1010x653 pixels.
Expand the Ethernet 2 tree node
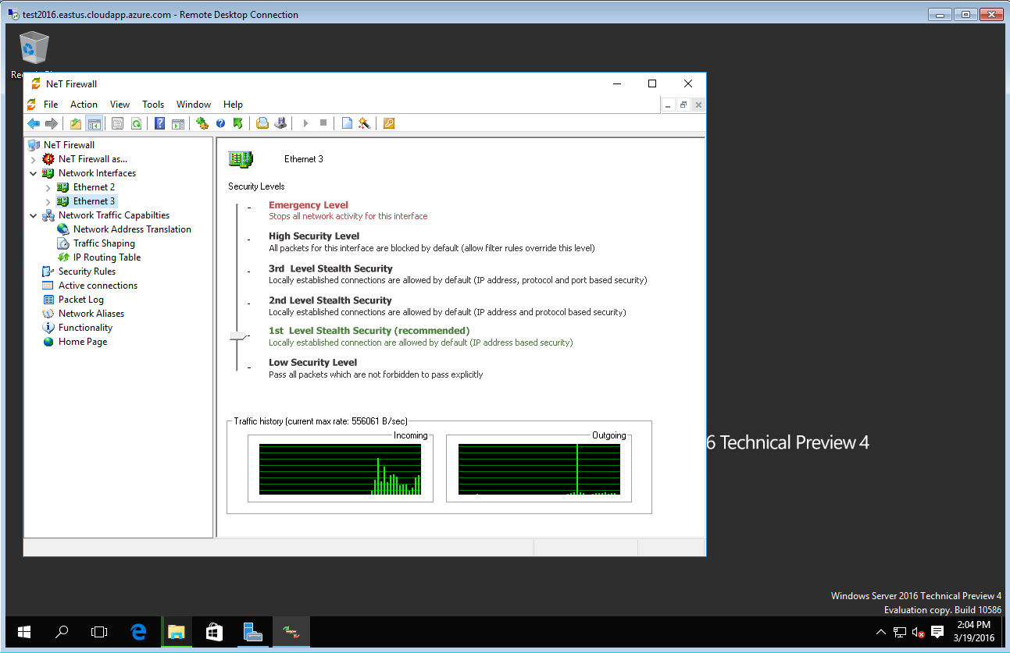[x=48, y=187]
